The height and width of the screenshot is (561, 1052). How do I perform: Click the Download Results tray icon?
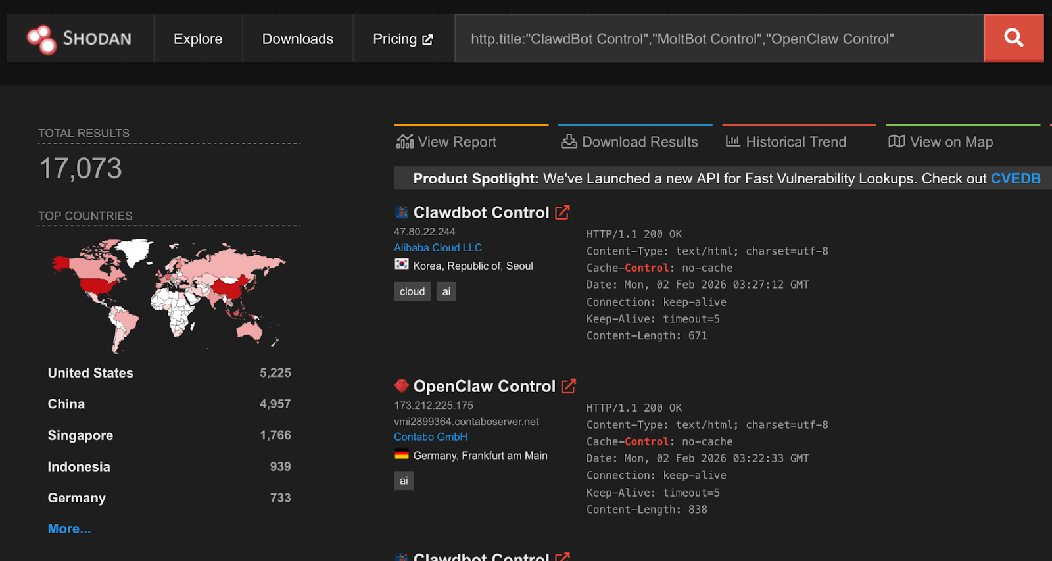[569, 141]
